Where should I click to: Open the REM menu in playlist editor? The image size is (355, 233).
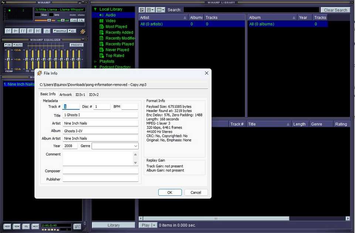coord(17,226)
